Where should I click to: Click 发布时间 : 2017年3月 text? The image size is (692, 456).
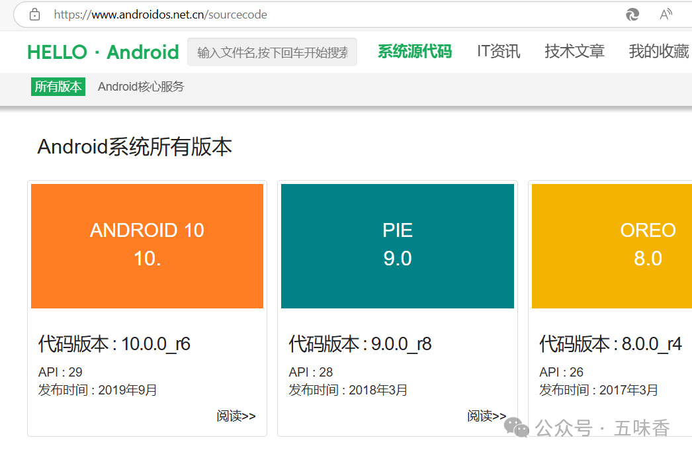pyautogui.click(x=599, y=390)
